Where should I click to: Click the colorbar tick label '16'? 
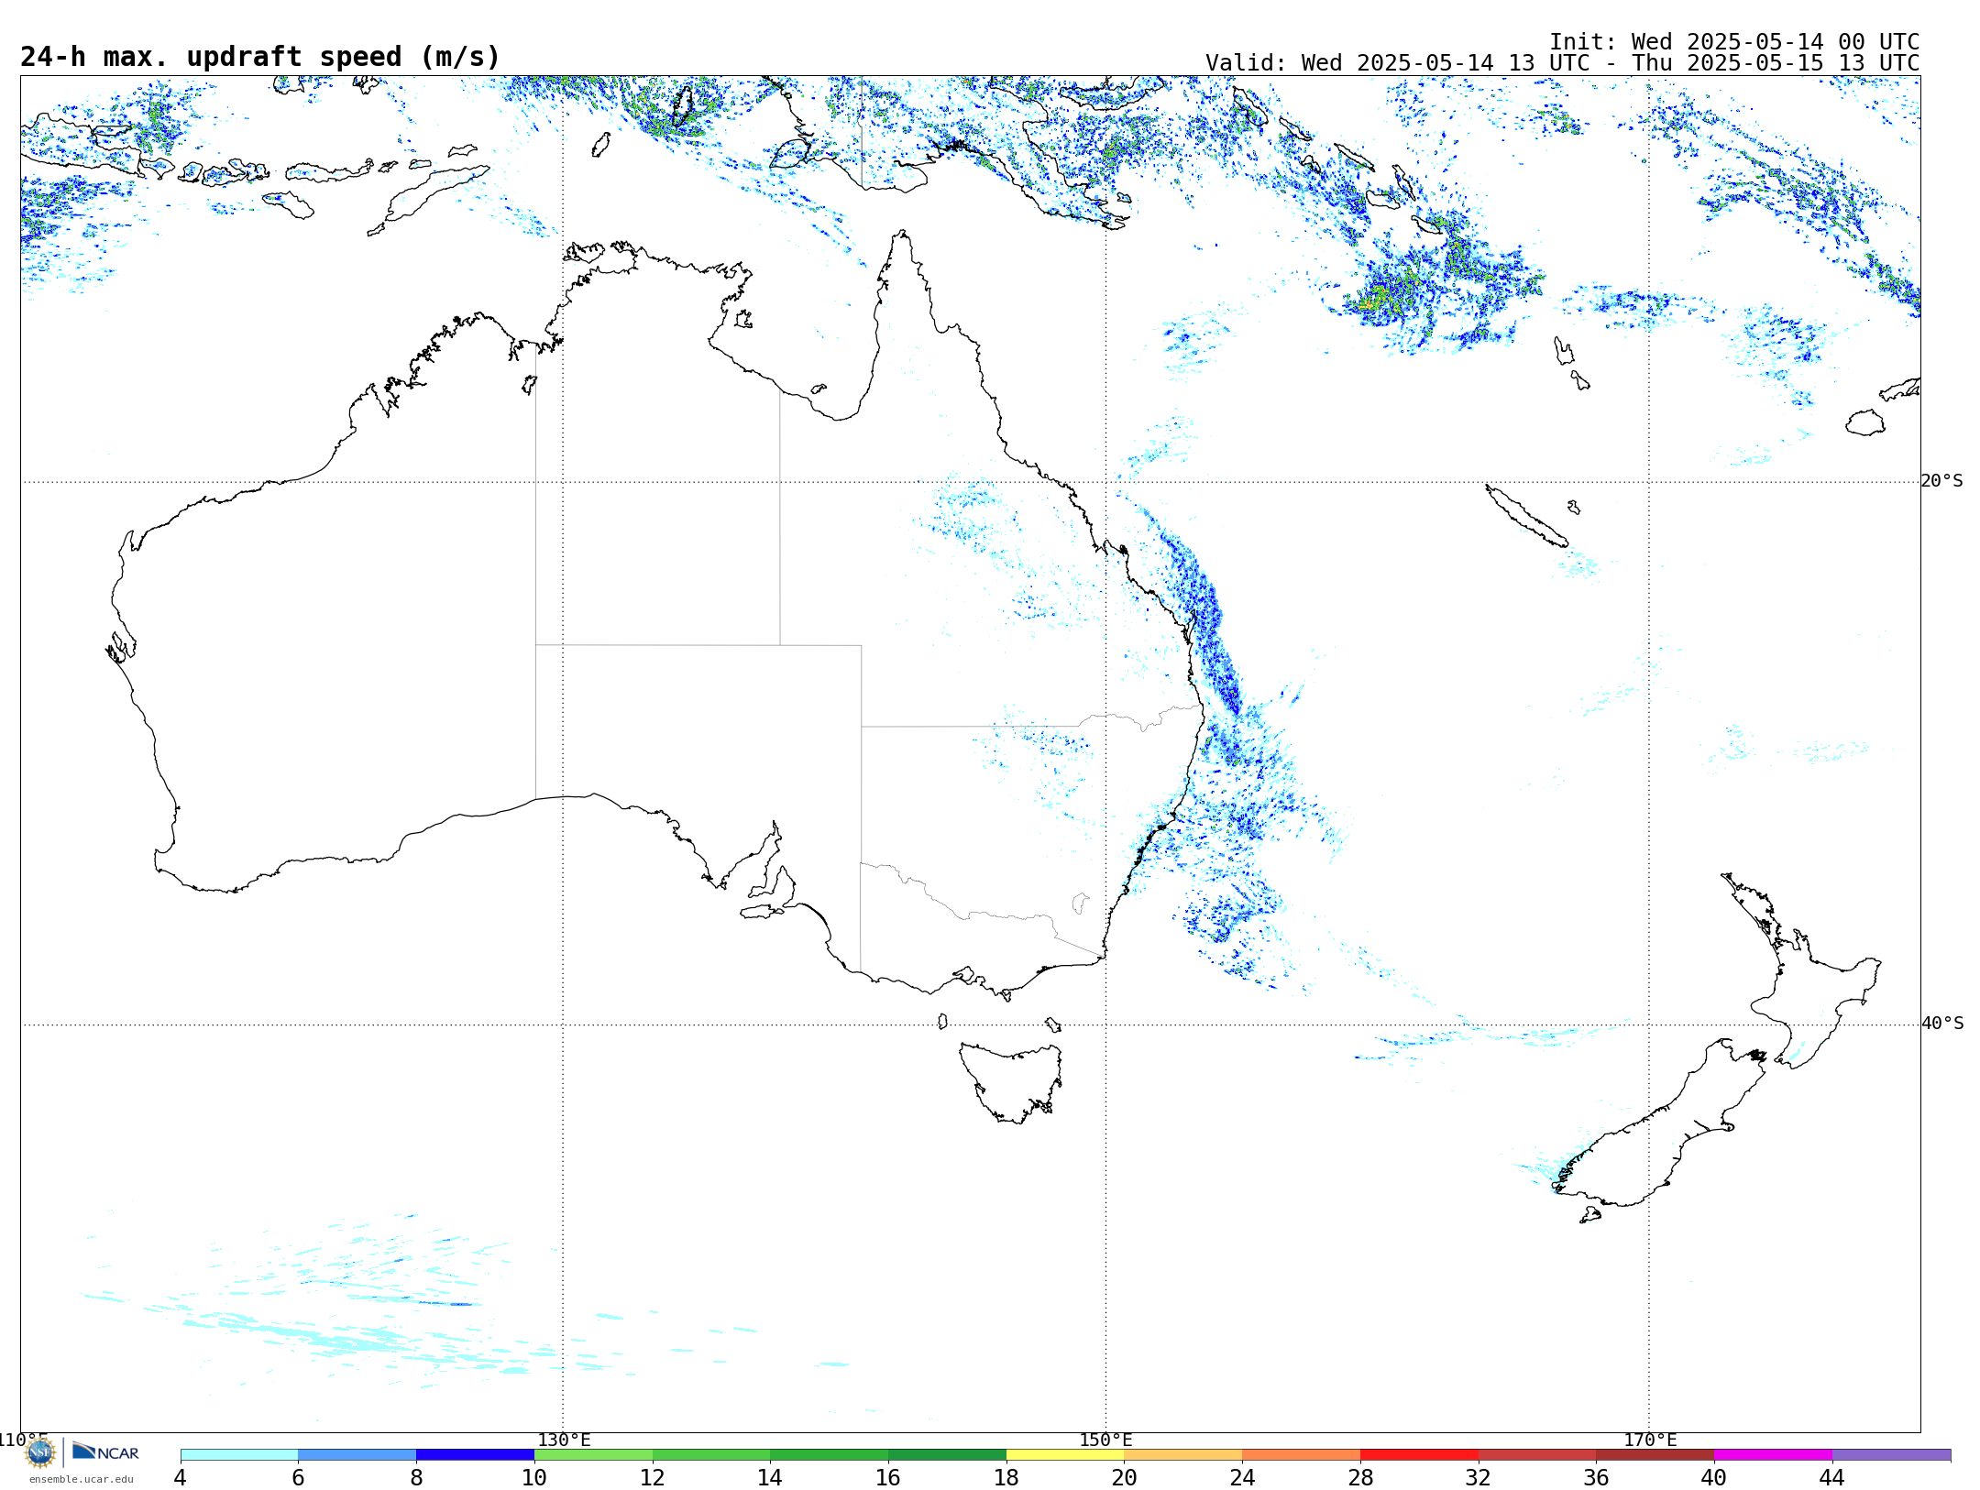point(888,1478)
